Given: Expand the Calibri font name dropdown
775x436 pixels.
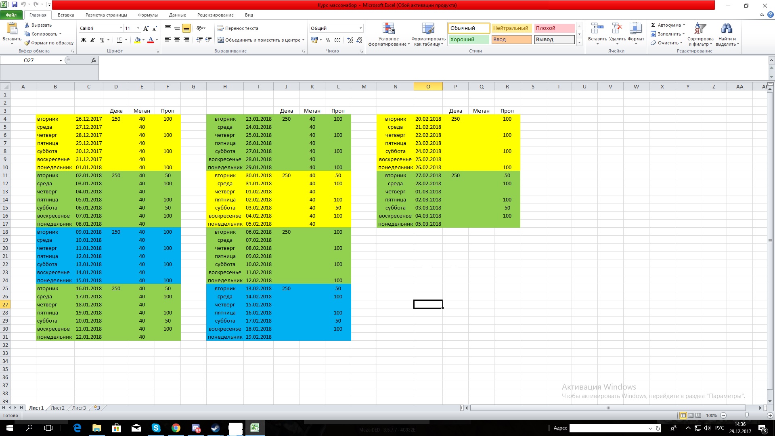Looking at the screenshot, I should point(120,28).
